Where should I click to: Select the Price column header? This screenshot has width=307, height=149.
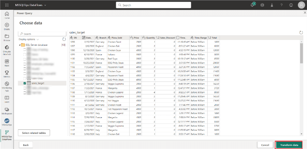(135, 38)
